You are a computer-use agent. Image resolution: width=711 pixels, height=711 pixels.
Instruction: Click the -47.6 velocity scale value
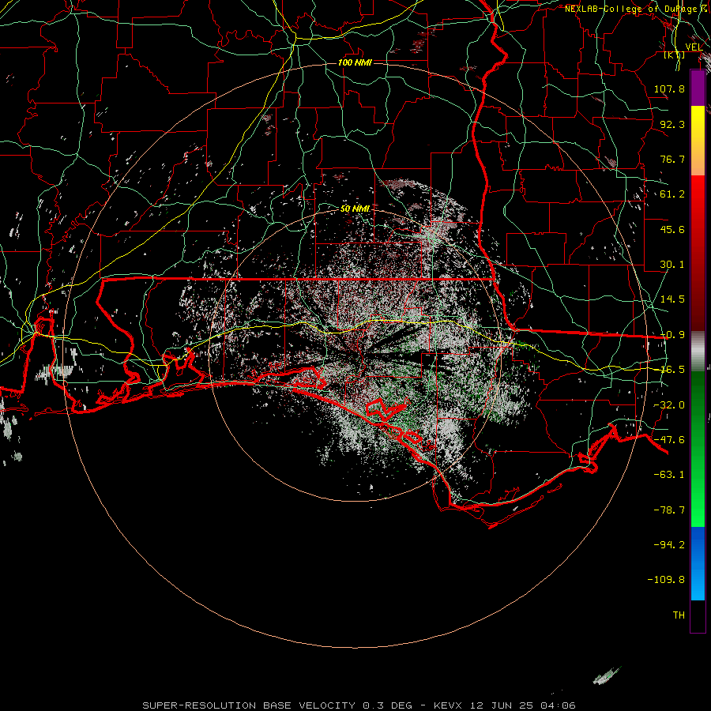click(x=669, y=440)
